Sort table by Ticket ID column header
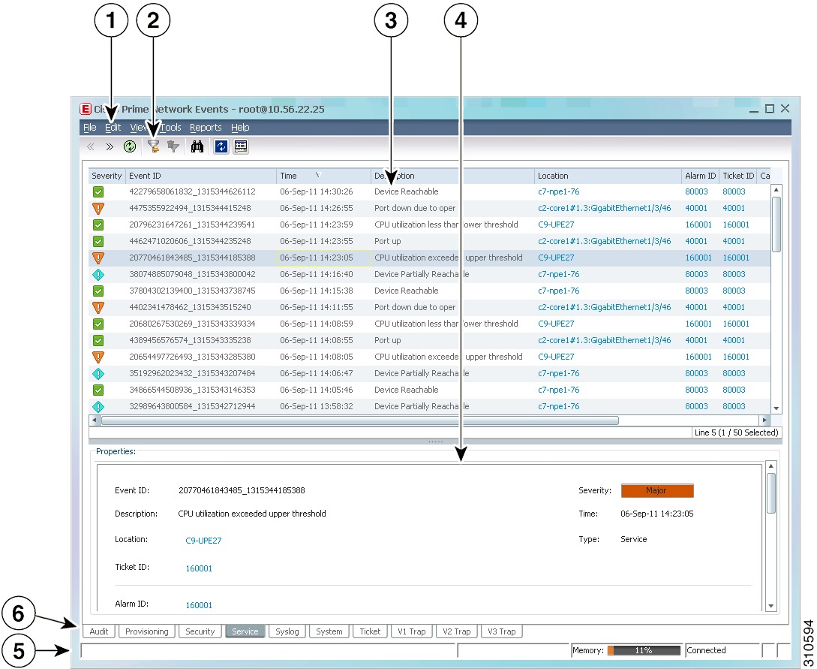 pos(737,176)
